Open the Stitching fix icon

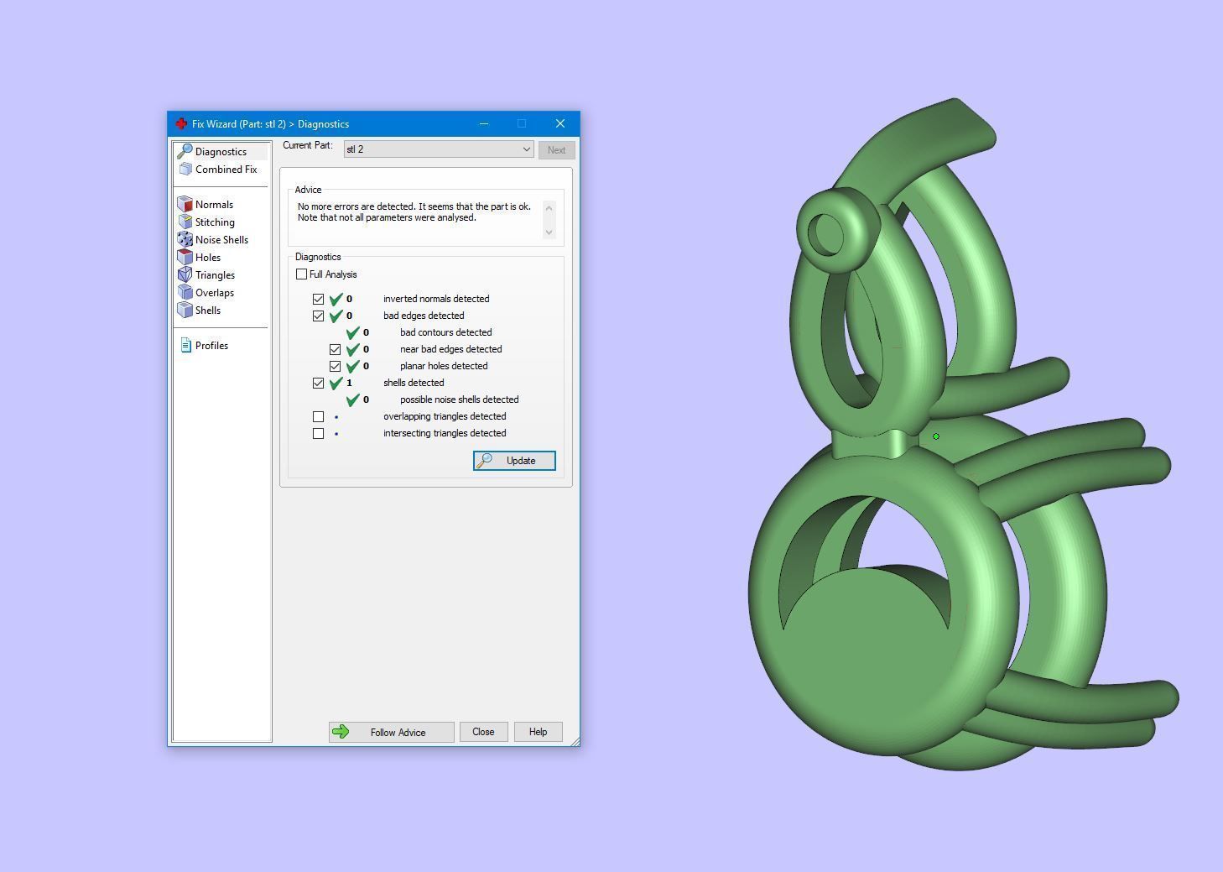[185, 222]
